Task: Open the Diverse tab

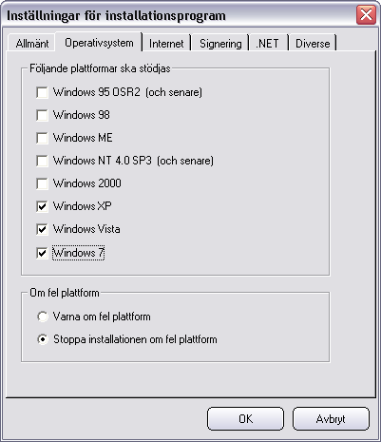Action: (313, 43)
